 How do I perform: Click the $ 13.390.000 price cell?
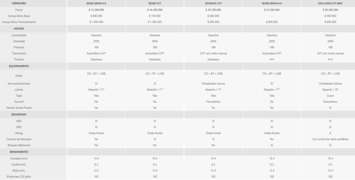coord(96,10)
